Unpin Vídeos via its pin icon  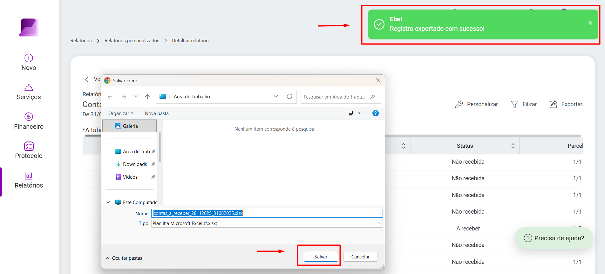point(153,177)
